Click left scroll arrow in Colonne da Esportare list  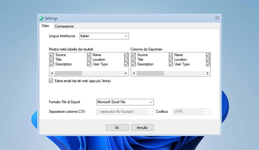[134, 73]
